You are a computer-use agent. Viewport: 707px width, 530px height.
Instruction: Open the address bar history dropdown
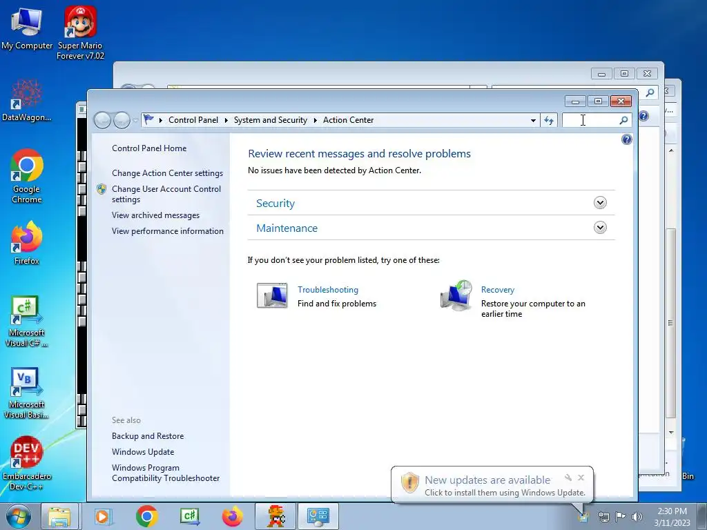tap(534, 120)
